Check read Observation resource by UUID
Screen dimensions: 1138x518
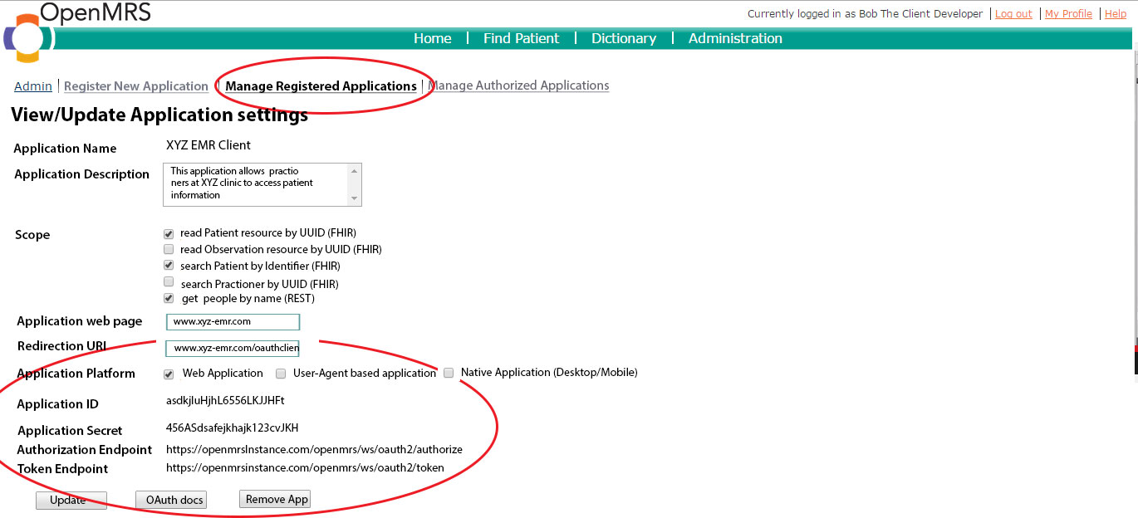coord(169,249)
